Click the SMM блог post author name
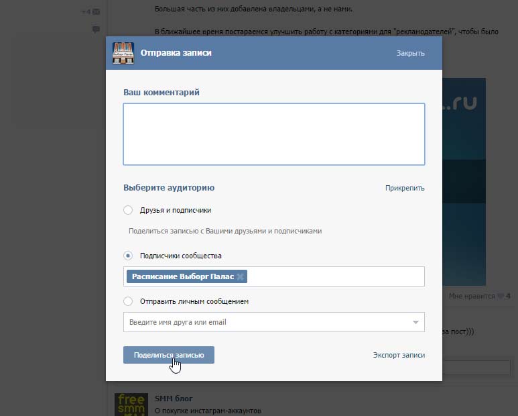 tap(174, 399)
